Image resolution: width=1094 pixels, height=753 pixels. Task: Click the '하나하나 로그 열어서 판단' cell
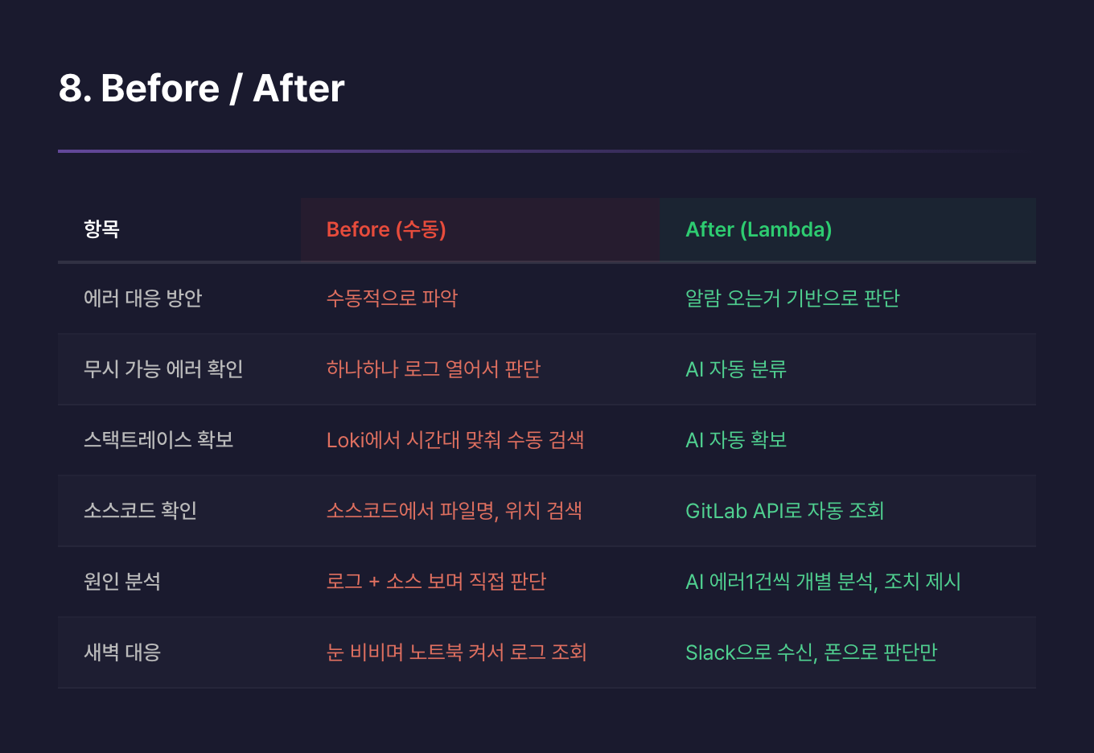[434, 369]
